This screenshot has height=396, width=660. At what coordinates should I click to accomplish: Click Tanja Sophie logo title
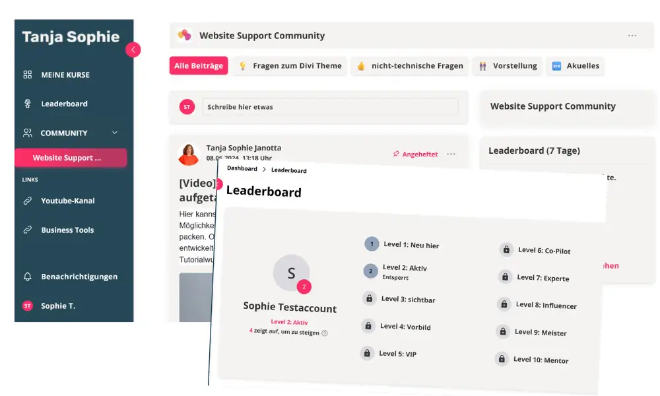point(71,36)
